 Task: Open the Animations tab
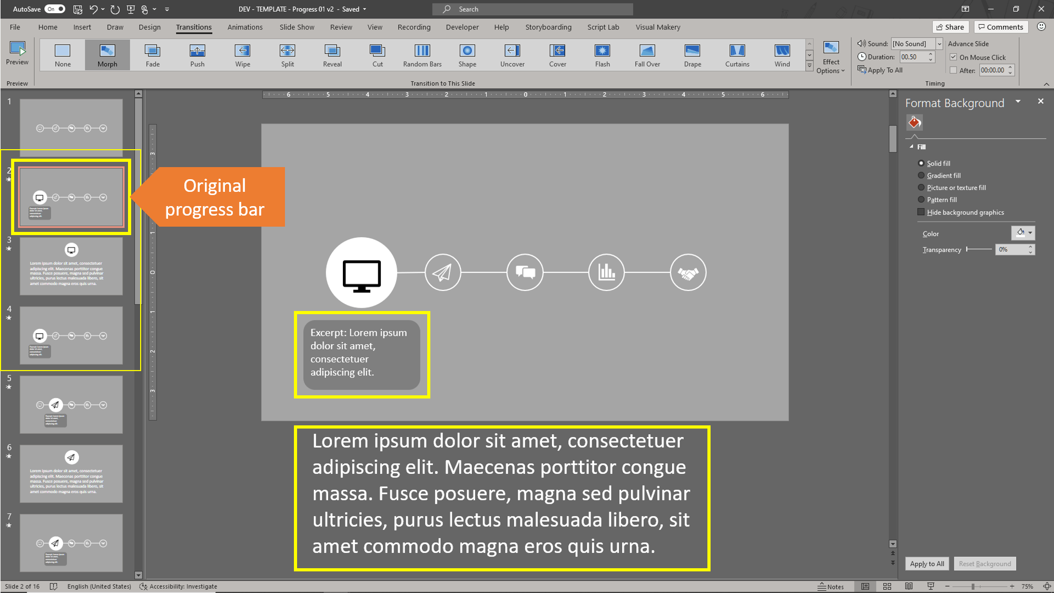245,27
